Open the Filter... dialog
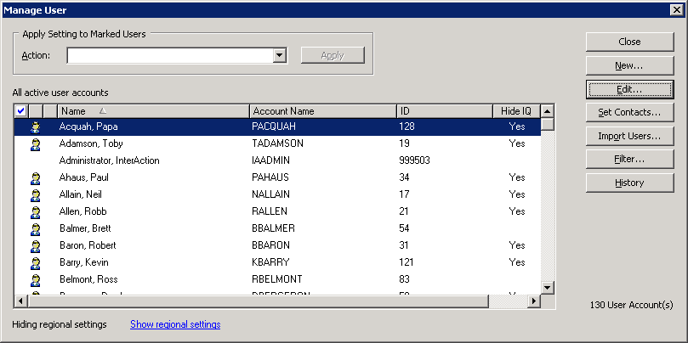Image resolution: width=688 pixels, height=343 pixels. (x=629, y=159)
